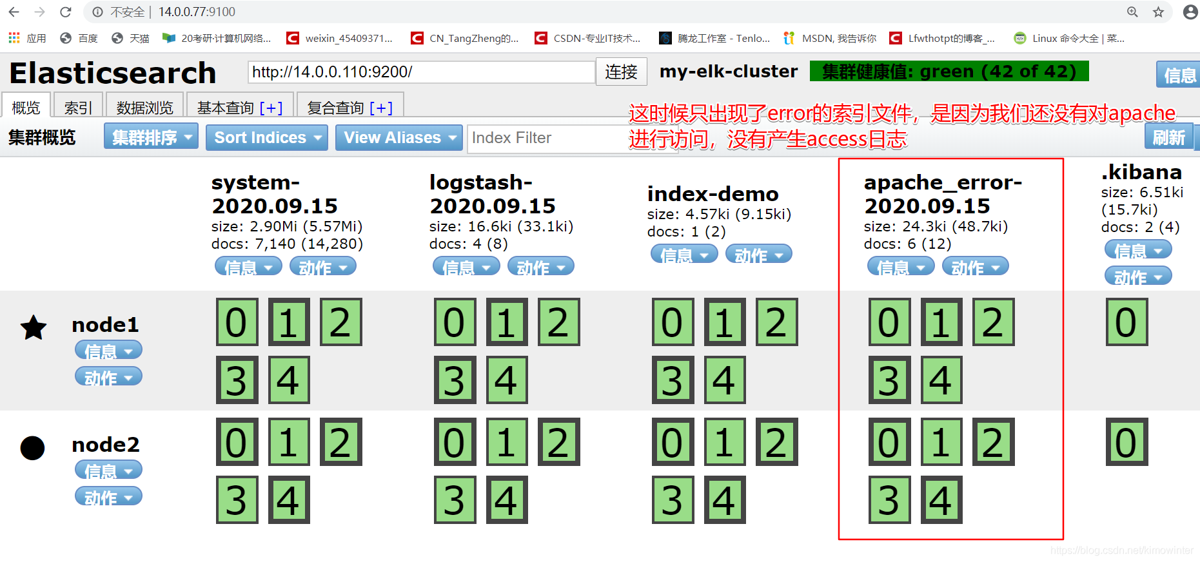Click the node1 master star icon

[x=34, y=327]
